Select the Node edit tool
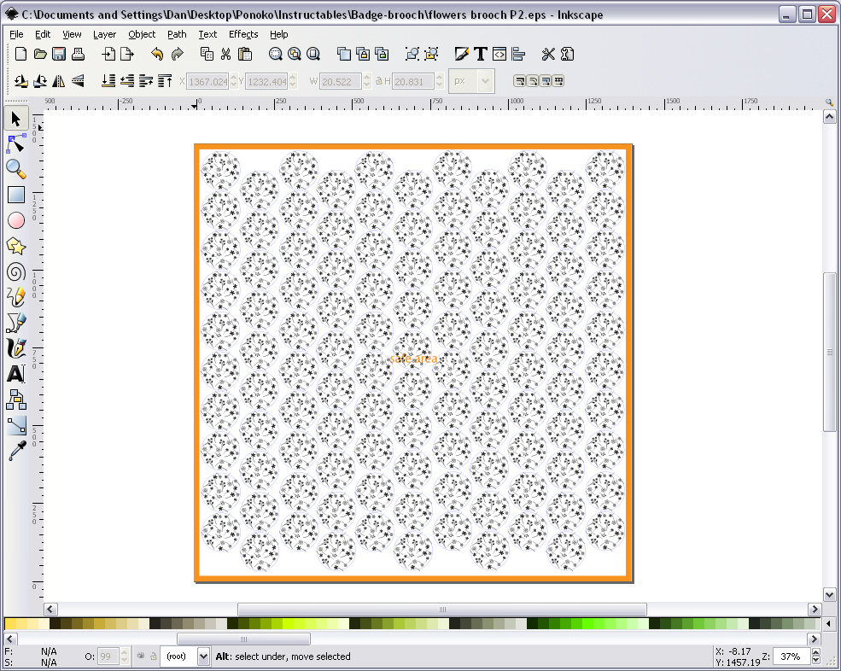Screen dimensions: 841x671 click(16, 143)
